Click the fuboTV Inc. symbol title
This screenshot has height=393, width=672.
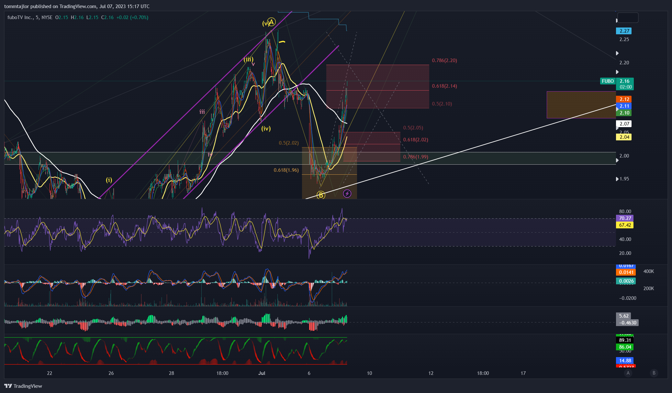pyautogui.click(x=20, y=17)
